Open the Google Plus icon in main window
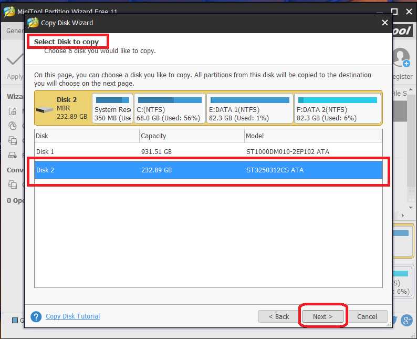 coord(406,320)
